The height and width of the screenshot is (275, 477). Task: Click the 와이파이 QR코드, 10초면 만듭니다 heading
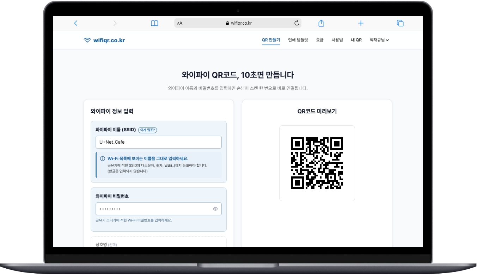[238, 75]
